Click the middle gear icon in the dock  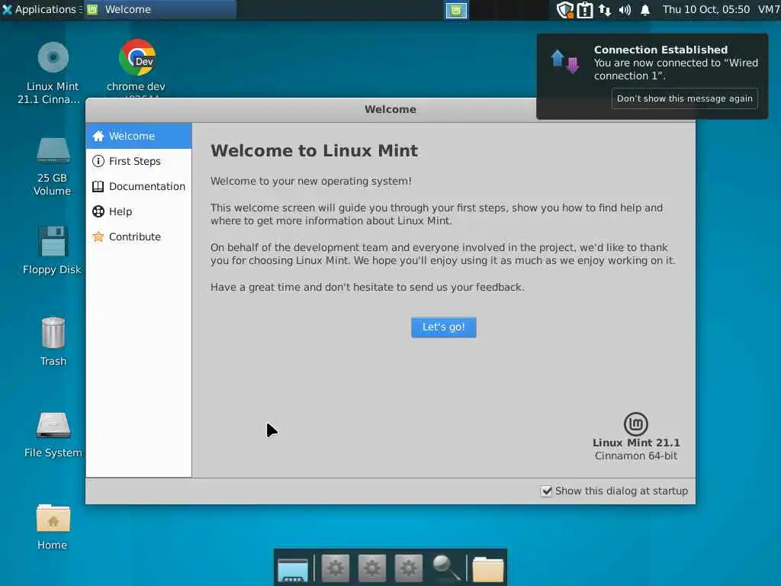pos(371,568)
